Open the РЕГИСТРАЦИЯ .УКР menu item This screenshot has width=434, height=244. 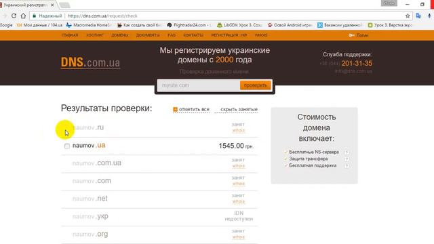tap(229, 35)
